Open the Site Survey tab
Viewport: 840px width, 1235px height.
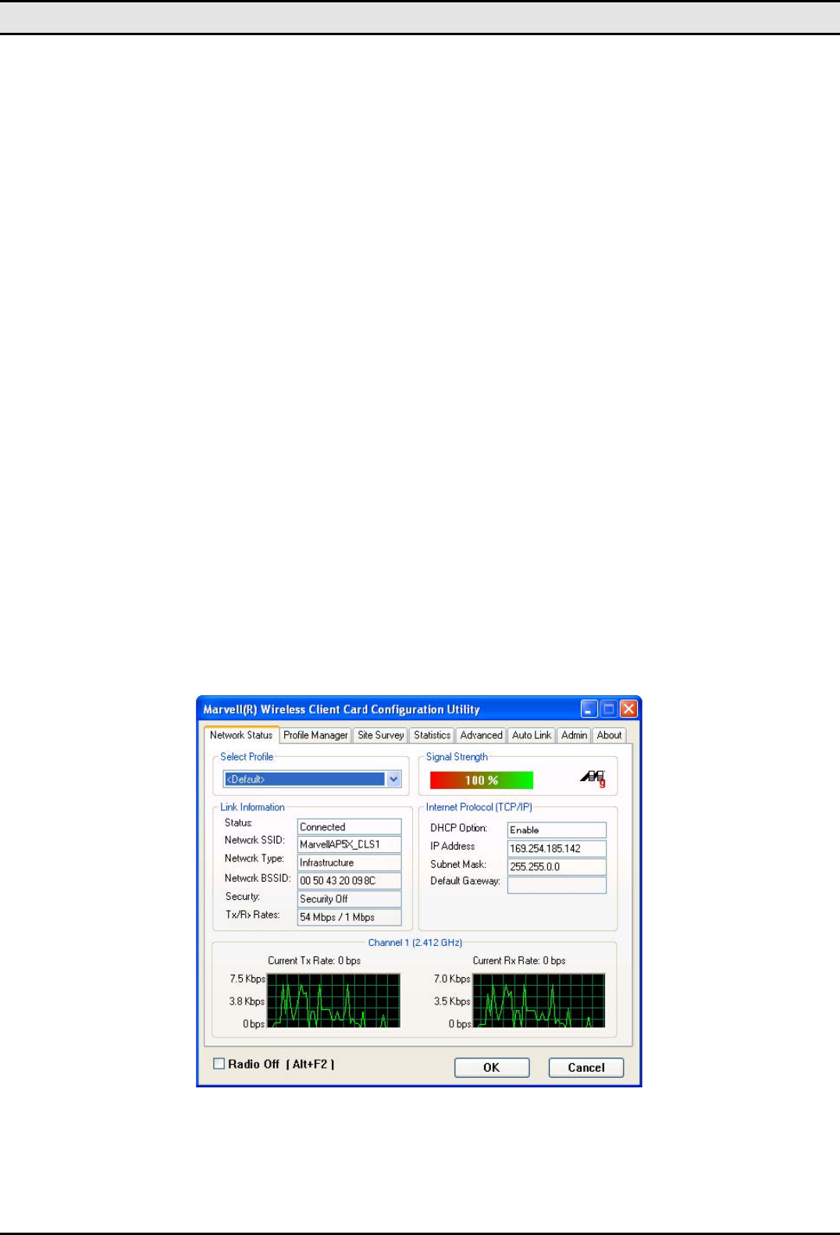coord(381,736)
